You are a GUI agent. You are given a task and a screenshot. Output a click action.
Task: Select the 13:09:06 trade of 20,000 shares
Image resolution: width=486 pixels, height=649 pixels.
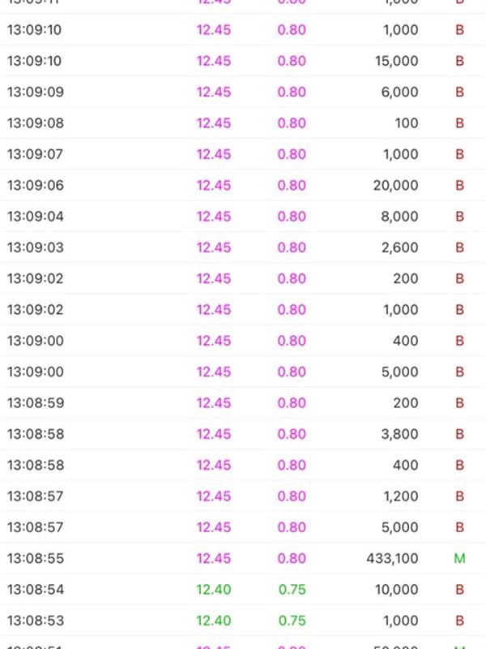tap(243, 186)
